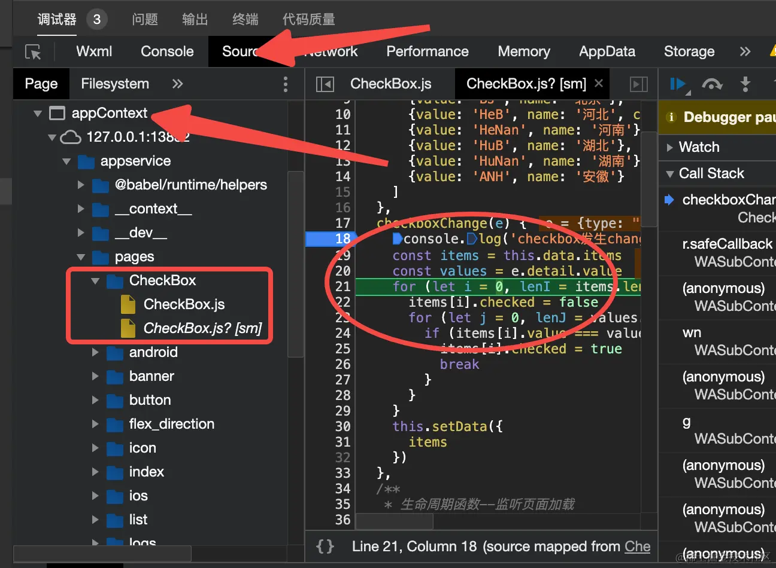This screenshot has height=568, width=776.
Task: Click the appContext frame icon
Action: (x=57, y=113)
